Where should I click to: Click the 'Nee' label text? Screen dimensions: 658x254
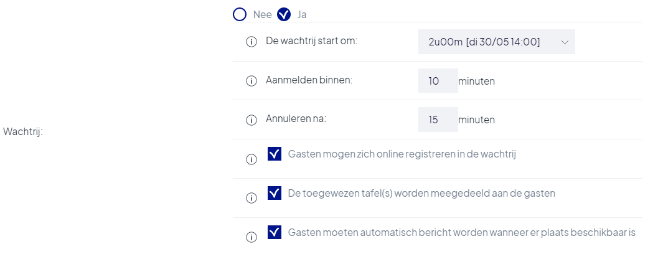pos(262,15)
